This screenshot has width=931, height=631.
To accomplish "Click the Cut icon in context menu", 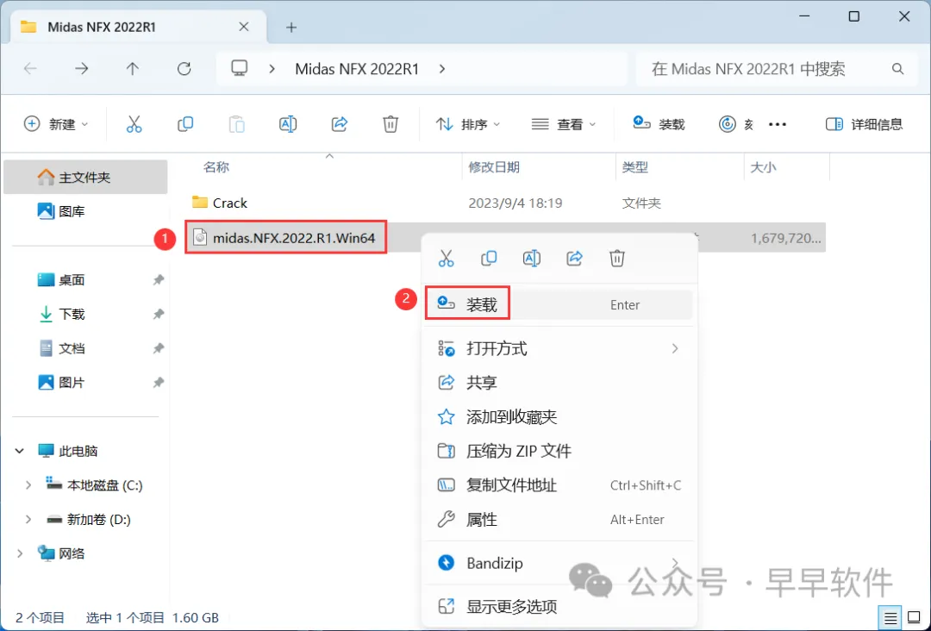I will coord(446,259).
